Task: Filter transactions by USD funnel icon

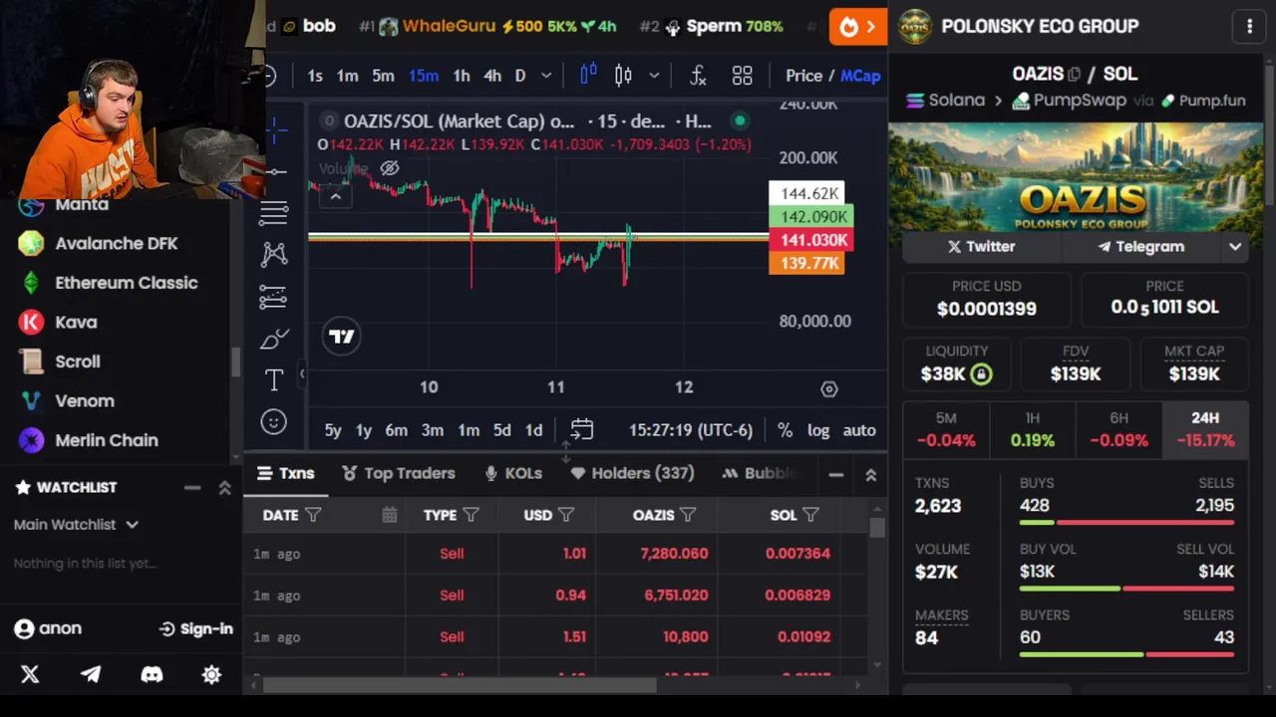Action: [x=566, y=515]
